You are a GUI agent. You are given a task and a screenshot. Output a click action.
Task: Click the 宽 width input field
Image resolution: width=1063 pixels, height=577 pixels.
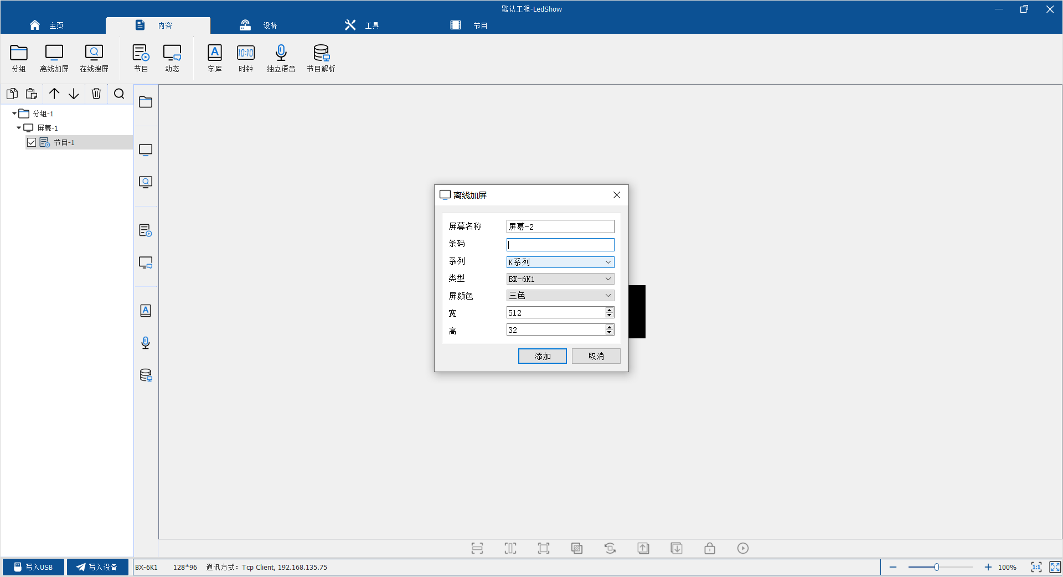[x=556, y=313]
